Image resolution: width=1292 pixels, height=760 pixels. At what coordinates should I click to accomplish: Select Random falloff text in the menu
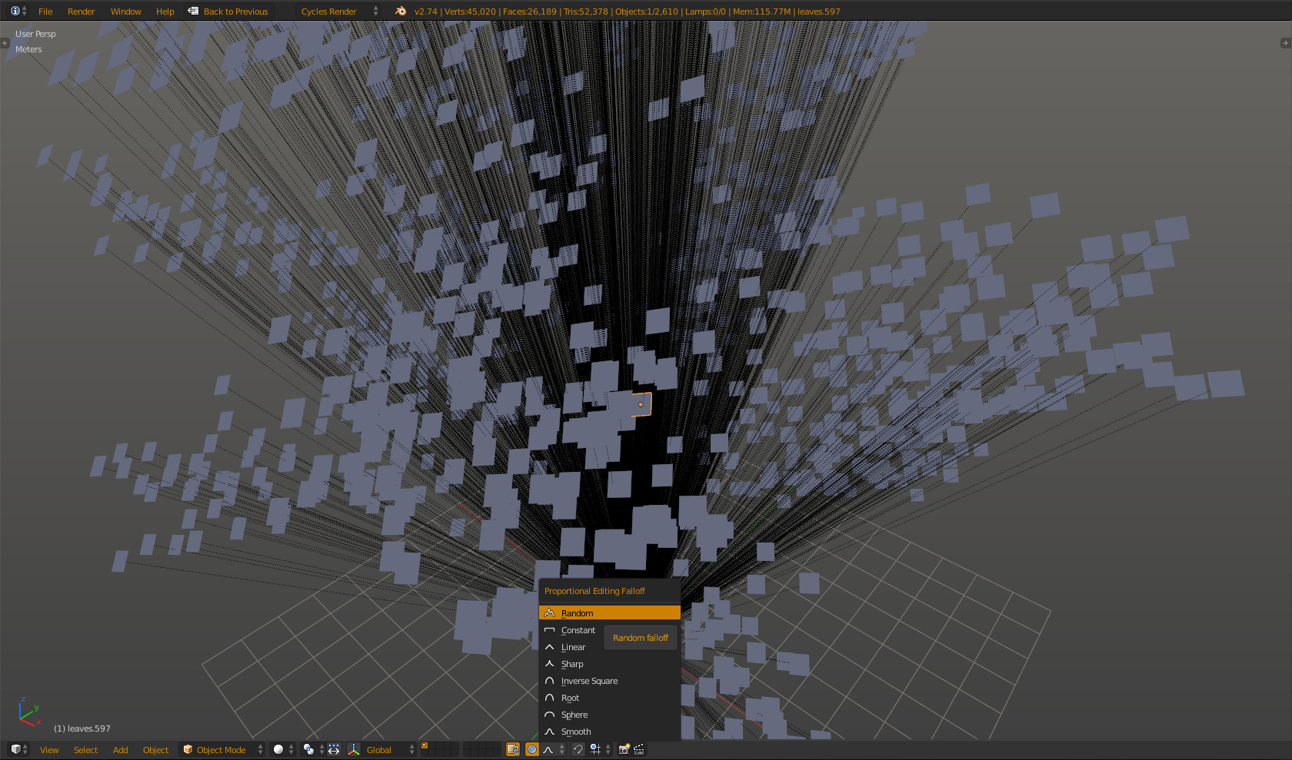(577, 613)
